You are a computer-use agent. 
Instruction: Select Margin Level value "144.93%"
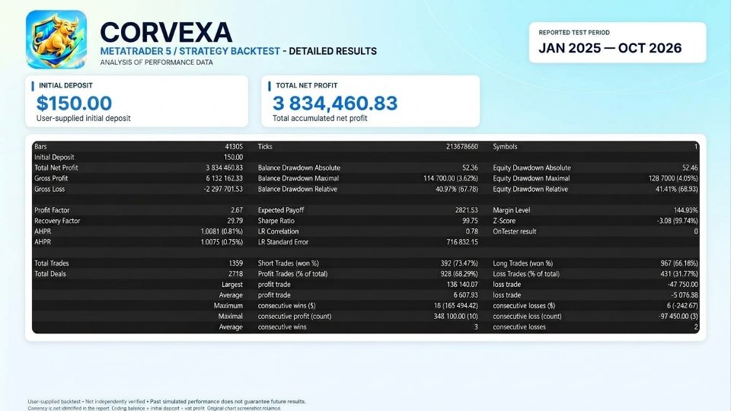686,210
